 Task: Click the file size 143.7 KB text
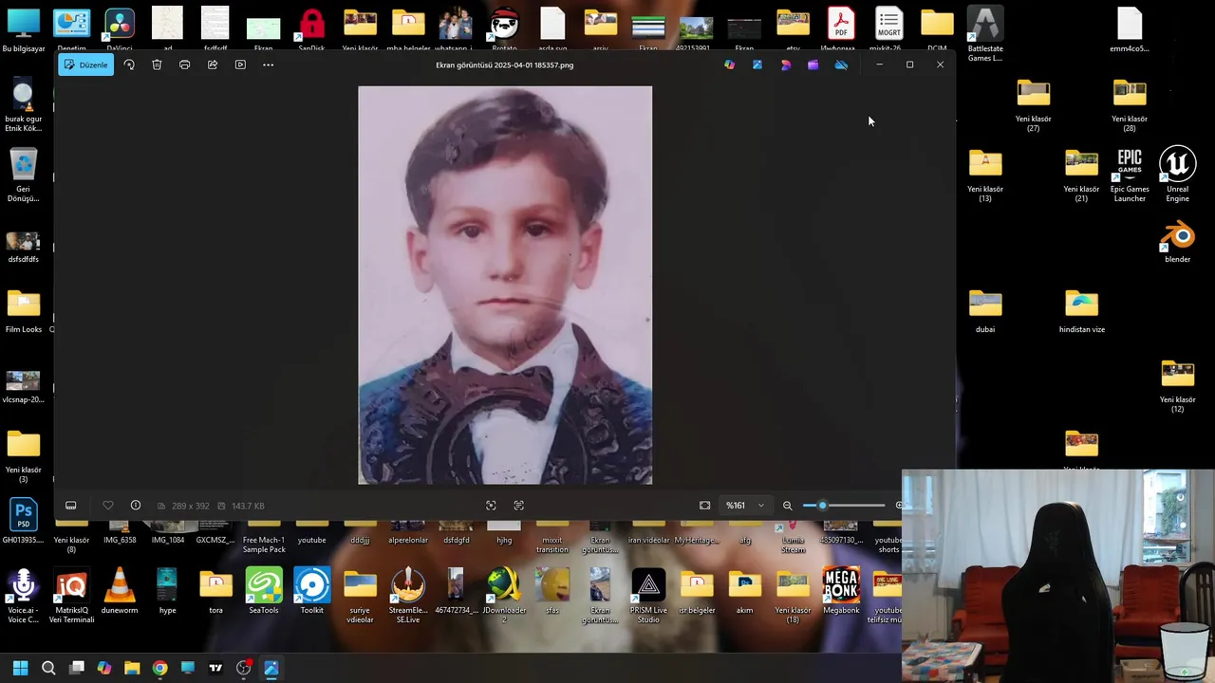[x=248, y=506]
